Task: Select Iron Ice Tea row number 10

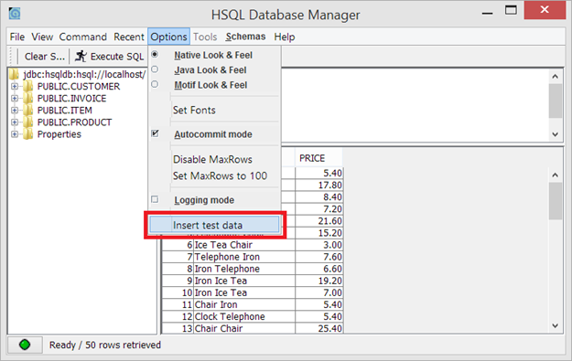Action: pos(253,292)
